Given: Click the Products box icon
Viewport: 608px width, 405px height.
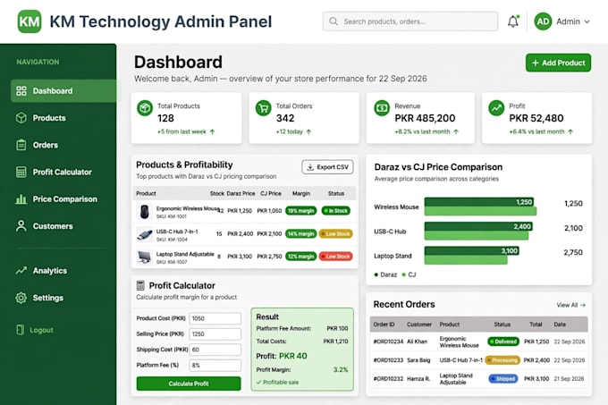Looking at the screenshot, I should [x=21, y=118].
